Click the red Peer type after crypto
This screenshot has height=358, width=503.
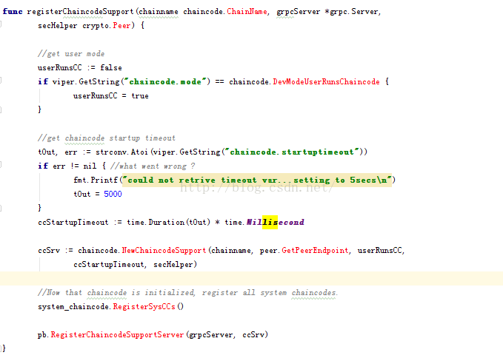tap(122, 26)
